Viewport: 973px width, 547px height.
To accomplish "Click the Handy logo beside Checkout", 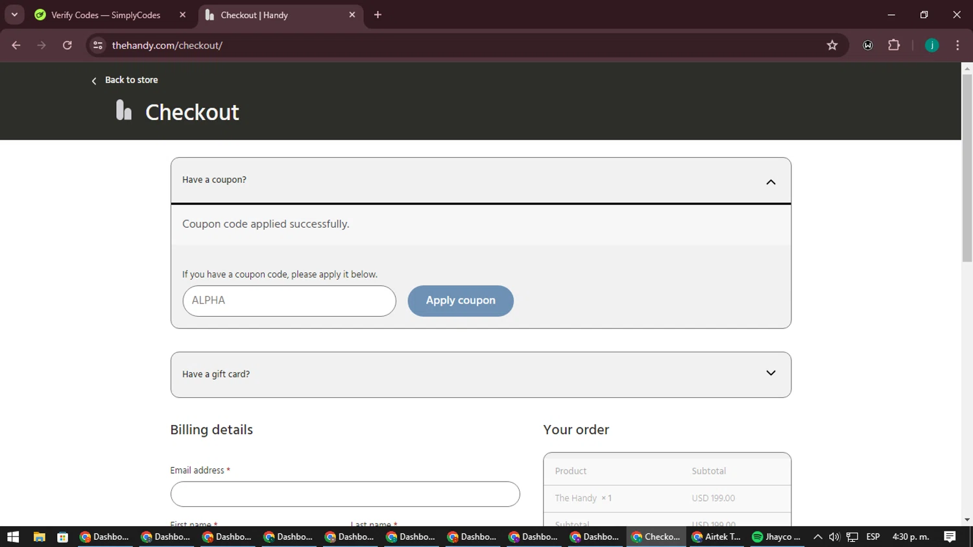I will pyautogui.click(x=124, y=110).
